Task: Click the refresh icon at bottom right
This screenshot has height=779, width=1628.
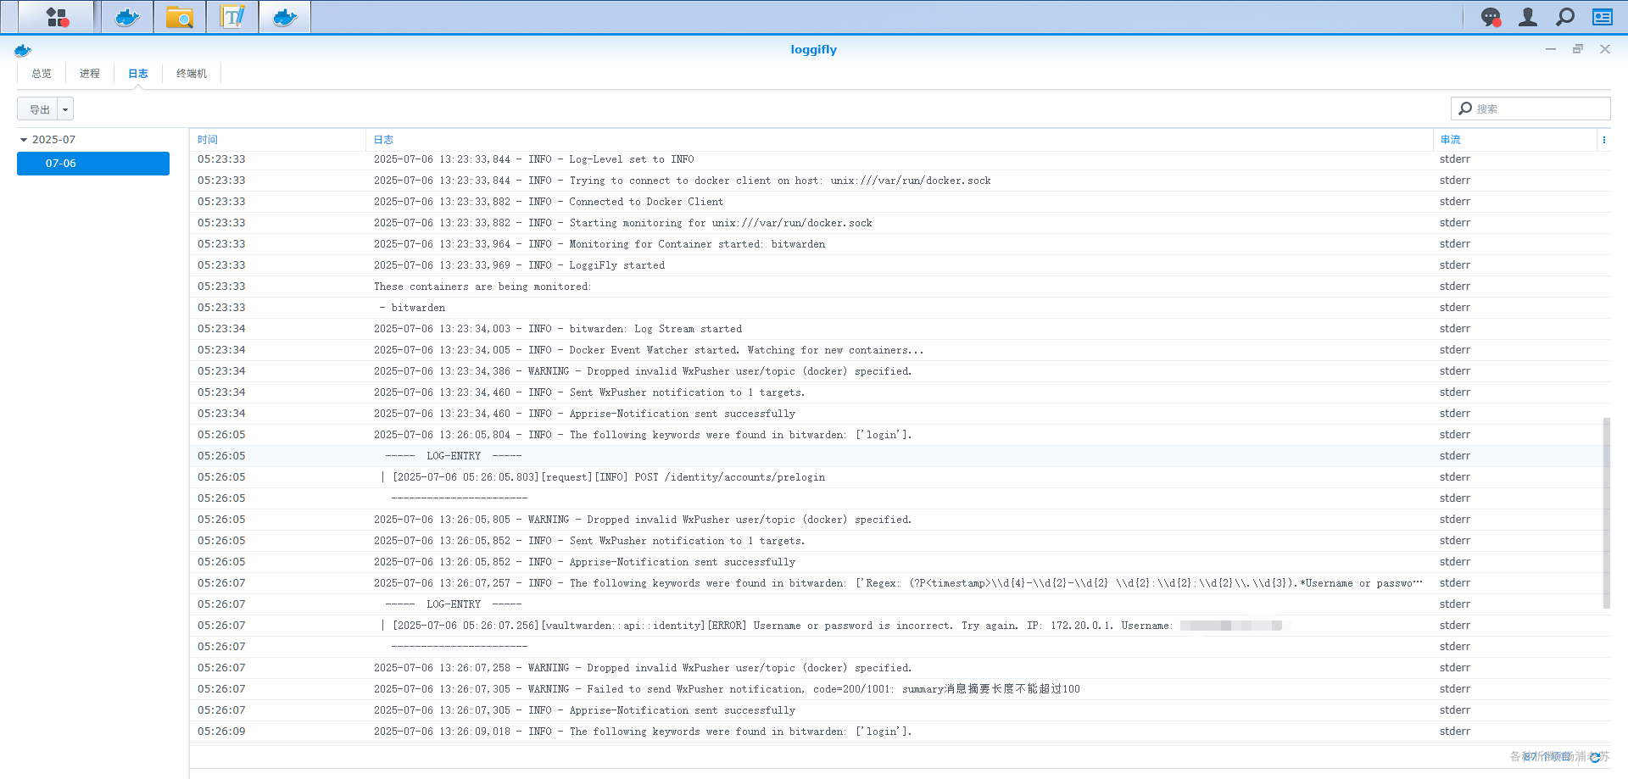Action: (x=1595, y=757)
